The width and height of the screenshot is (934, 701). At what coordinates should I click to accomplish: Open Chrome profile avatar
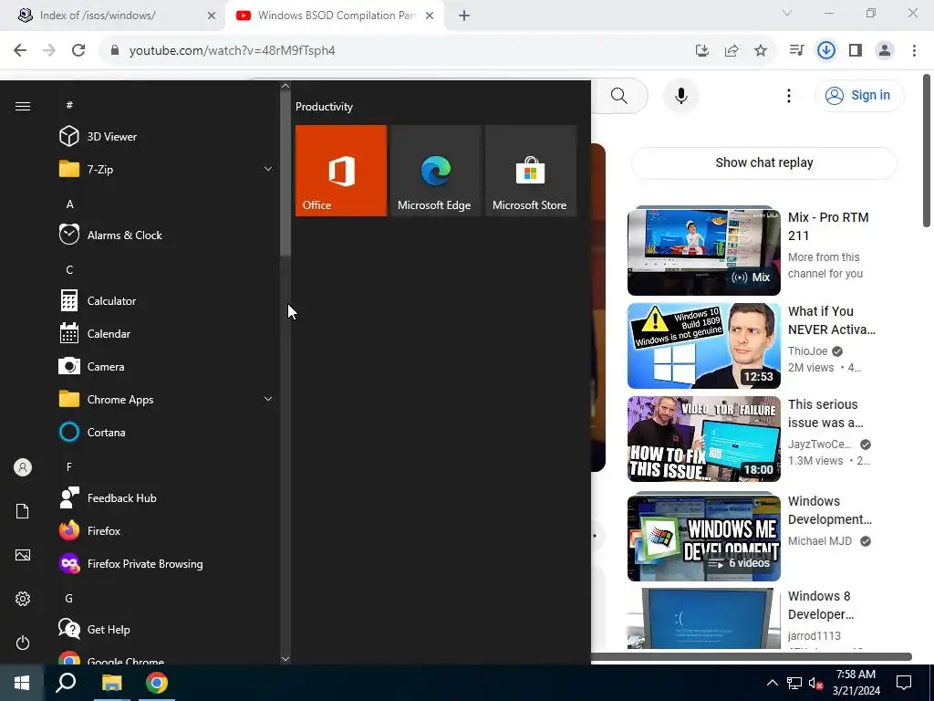(885, 50)
